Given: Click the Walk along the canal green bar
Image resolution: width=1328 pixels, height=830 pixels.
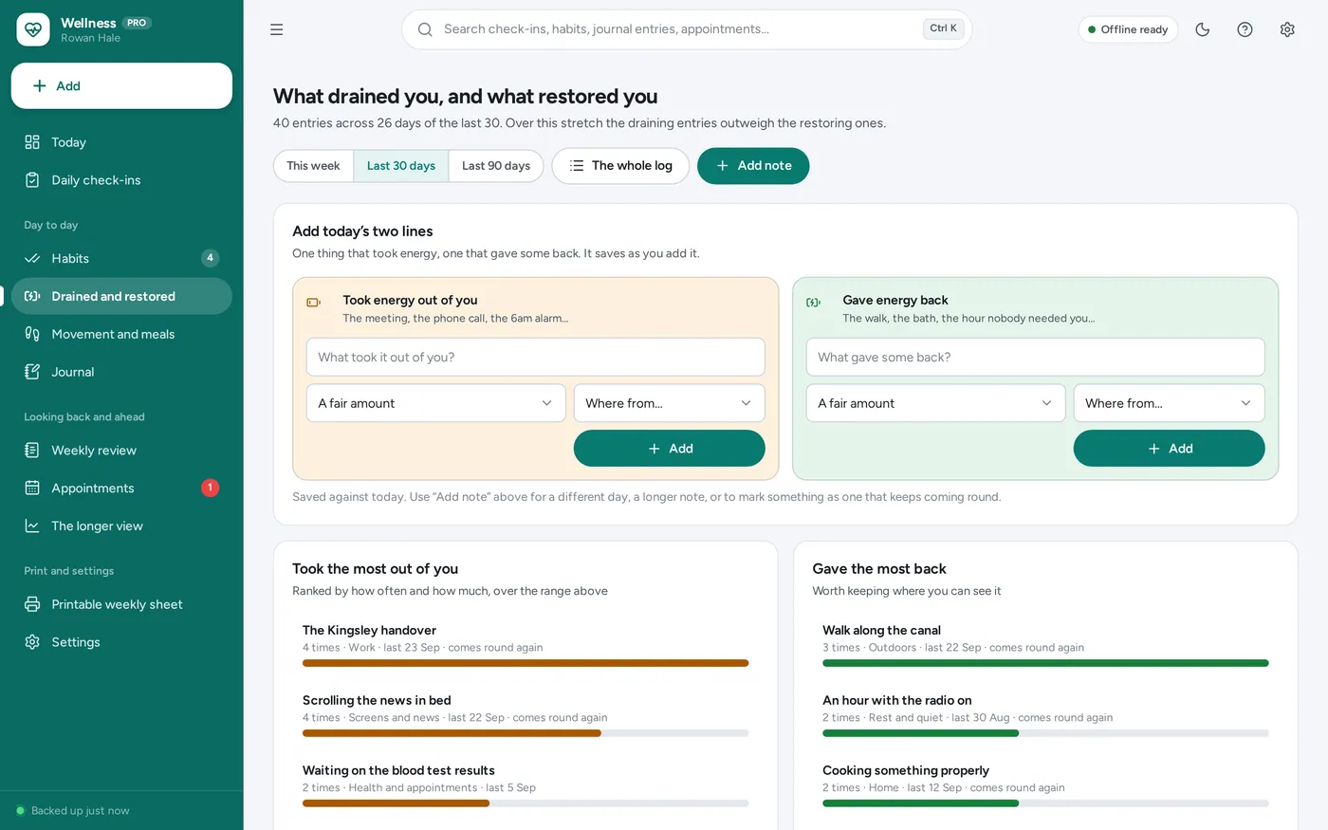Looking at the screenshot, I should pyautogui.click(x=1045, y=663).
